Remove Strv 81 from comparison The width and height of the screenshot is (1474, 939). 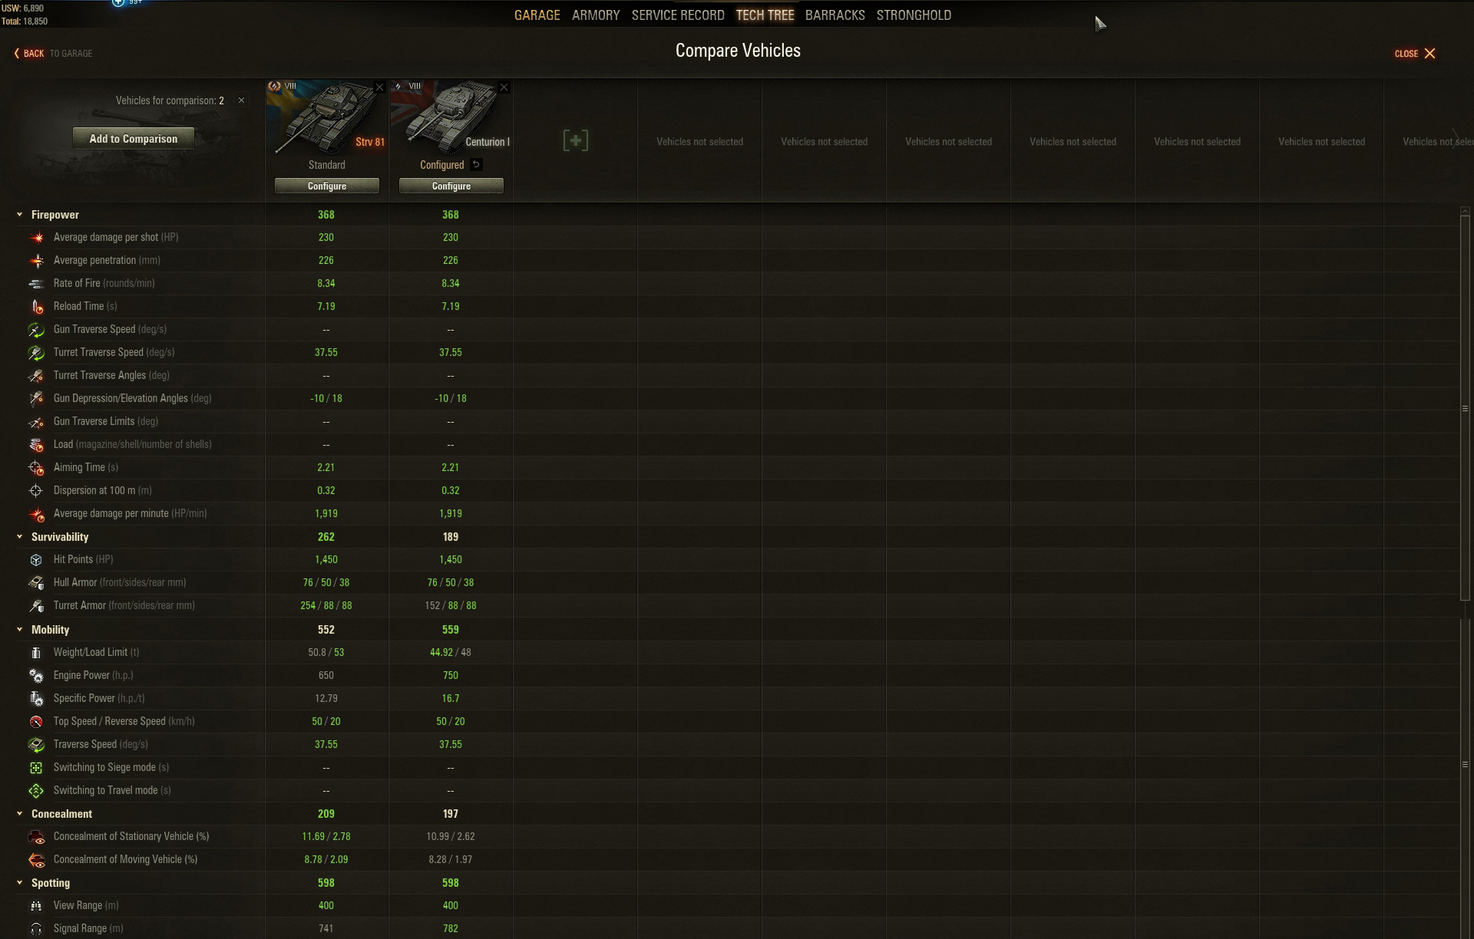point(379,87)
